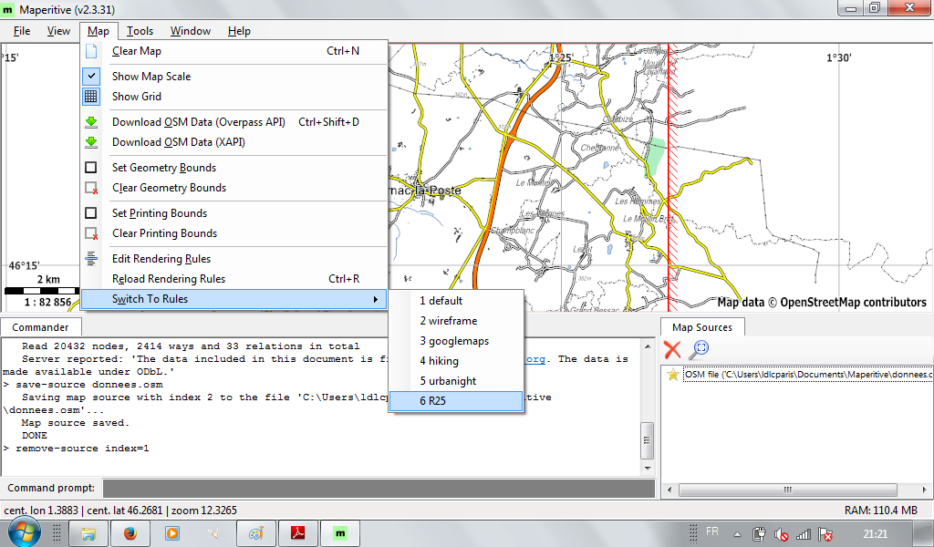
Task: Click the taskbar clock 21:21
Action: coord(875,534)
